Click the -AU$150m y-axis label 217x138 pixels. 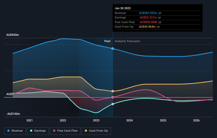click(13, 114)
